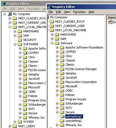Viewport: 116px width, 128px height.
Task: Open Favorites menu in background Registry Editor window
Action: pyautogui.click(x=33, y=9)
